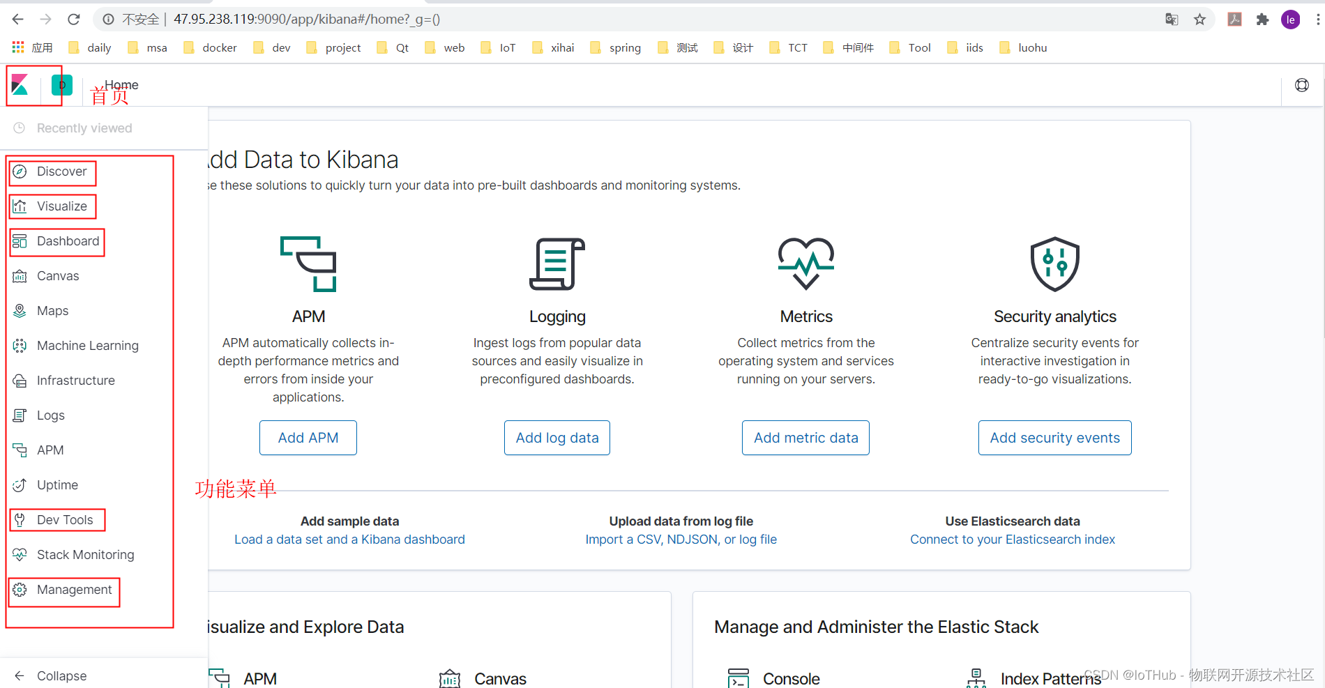Image resolution: width=1325 pixels, height=688 pixels.
Task: Click the translate page icon
Action: pos(1172,20)
